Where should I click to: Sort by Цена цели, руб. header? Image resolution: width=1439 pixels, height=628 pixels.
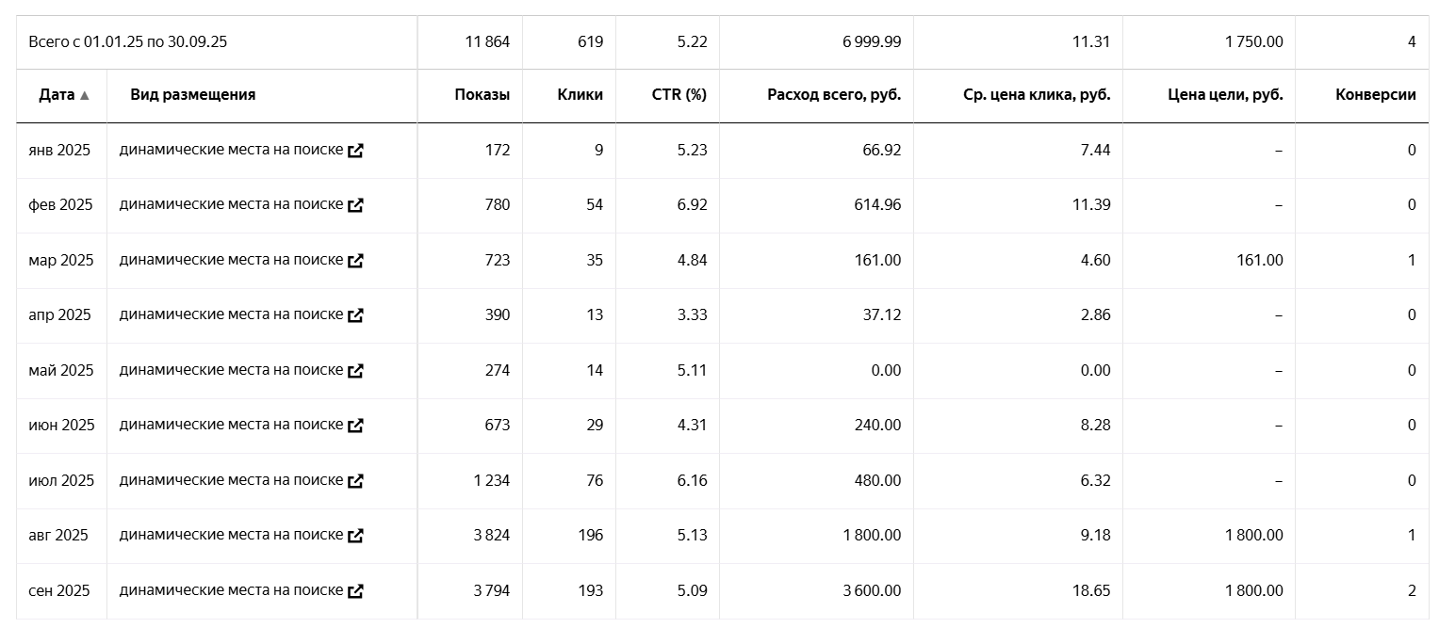click(x=1225, y=95)
